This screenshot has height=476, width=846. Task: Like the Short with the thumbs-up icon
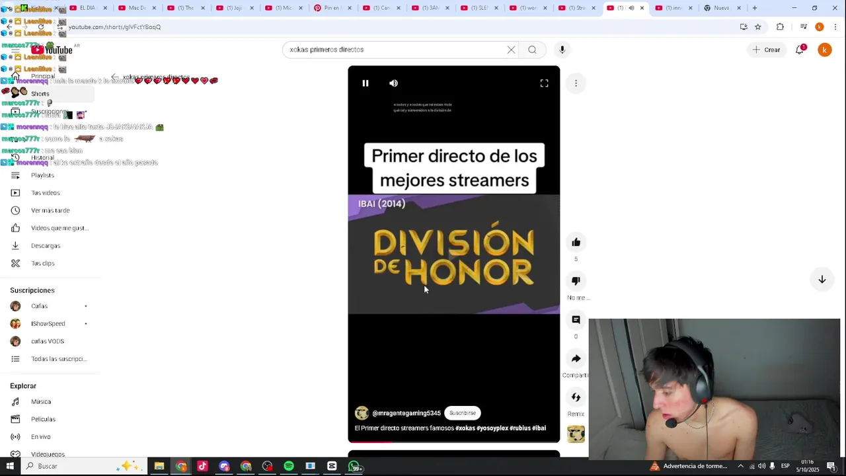click(x=576, y=243)
